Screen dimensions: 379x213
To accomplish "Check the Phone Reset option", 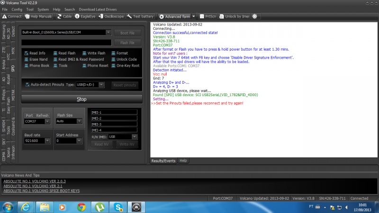I will [x=84, y=66].
